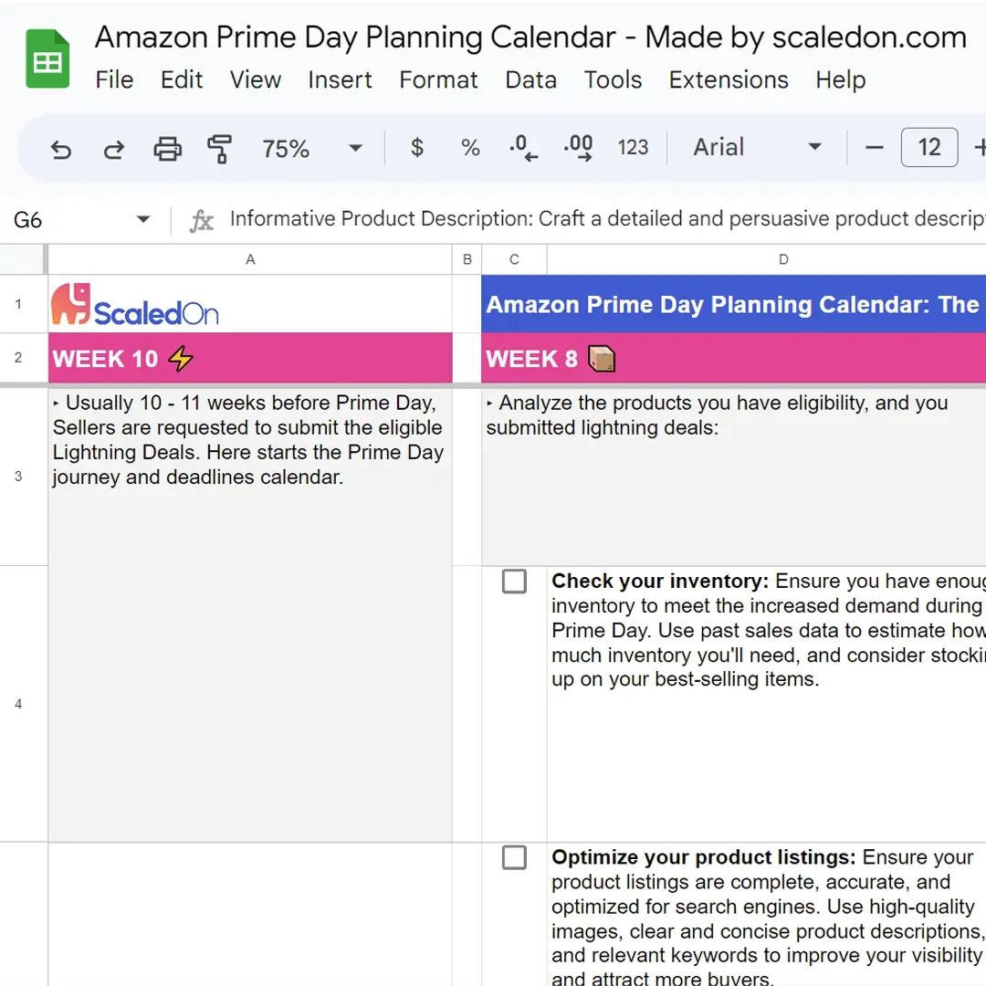
Task: Open the Format menu
Action: [x=438, y=79]
